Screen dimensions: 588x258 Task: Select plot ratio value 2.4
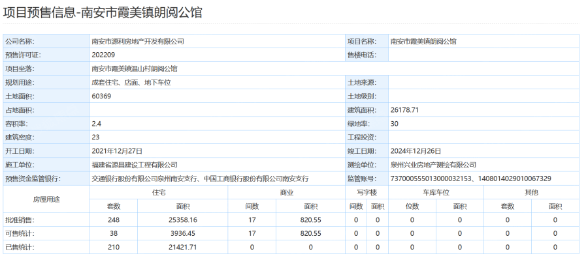(97, 124)
